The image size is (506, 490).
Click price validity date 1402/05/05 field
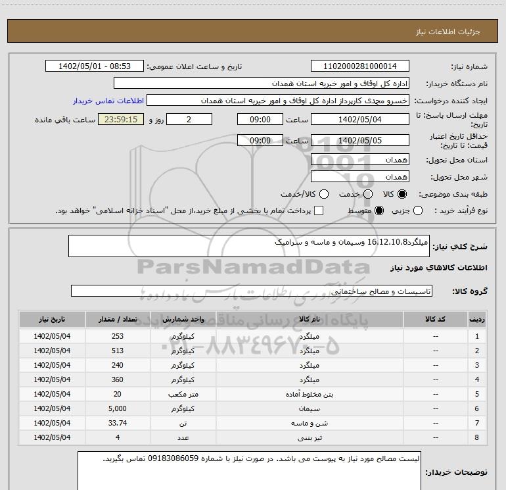(360, 140)
